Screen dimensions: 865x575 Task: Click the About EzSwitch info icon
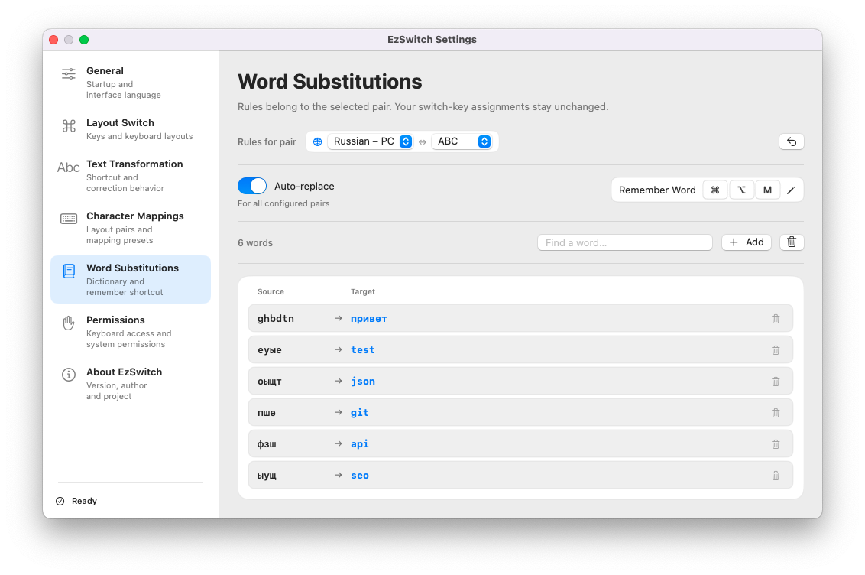coord(69,375)
